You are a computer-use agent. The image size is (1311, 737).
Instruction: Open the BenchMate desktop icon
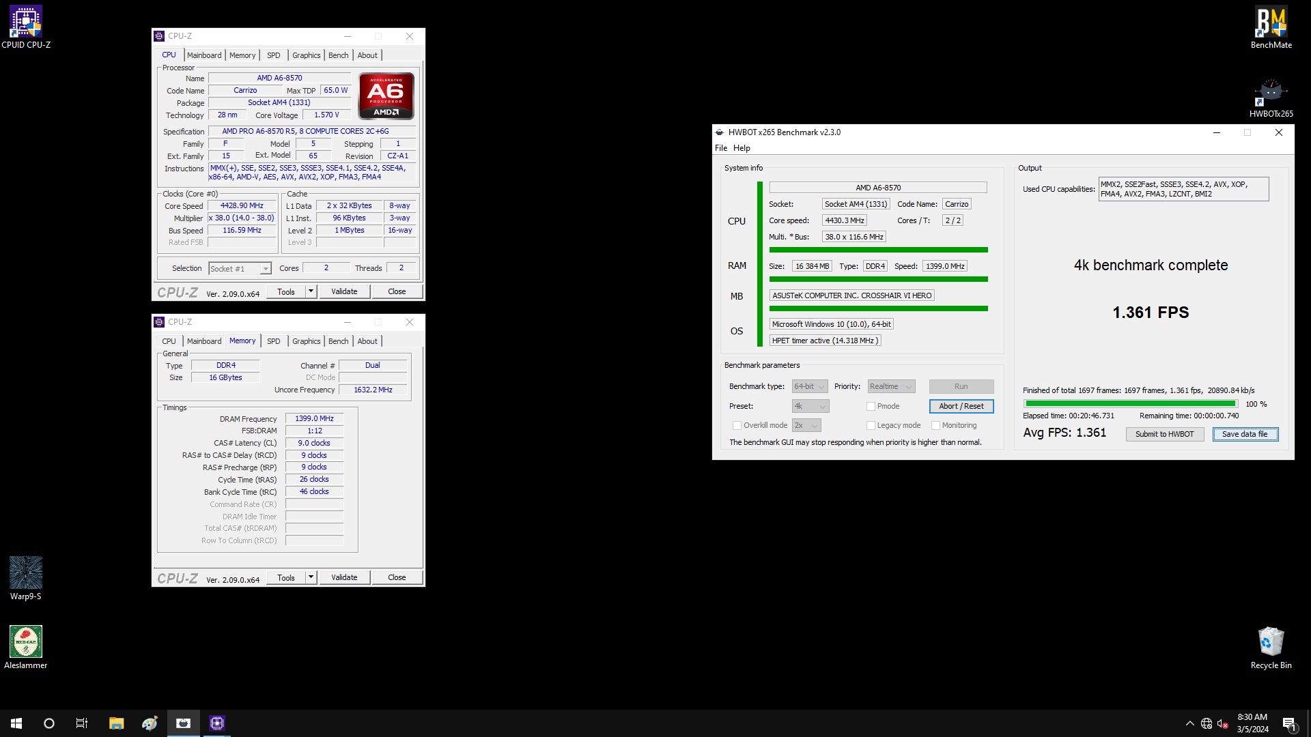(1271, 27)
